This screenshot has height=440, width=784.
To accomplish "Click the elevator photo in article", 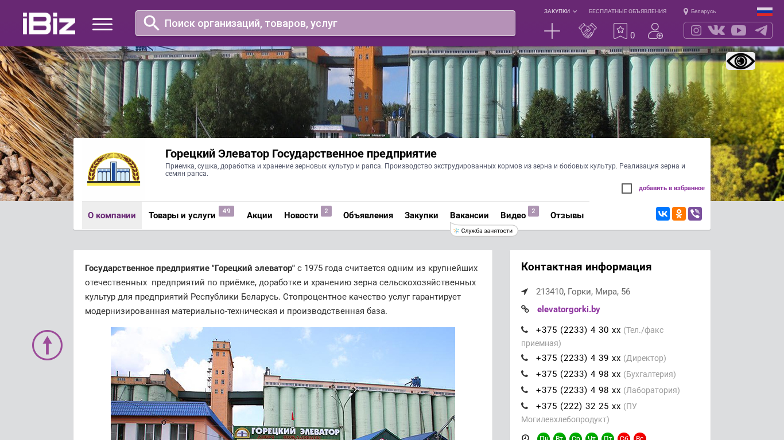I will (x=283, y=383).
